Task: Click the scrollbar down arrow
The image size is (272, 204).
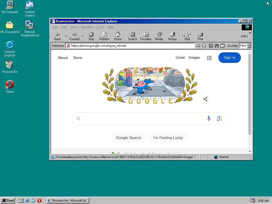Action: coord(250,151)
